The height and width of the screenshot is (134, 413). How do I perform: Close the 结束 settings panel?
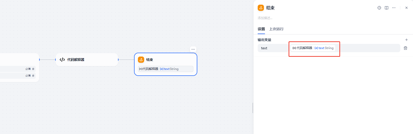coord(407,8)
